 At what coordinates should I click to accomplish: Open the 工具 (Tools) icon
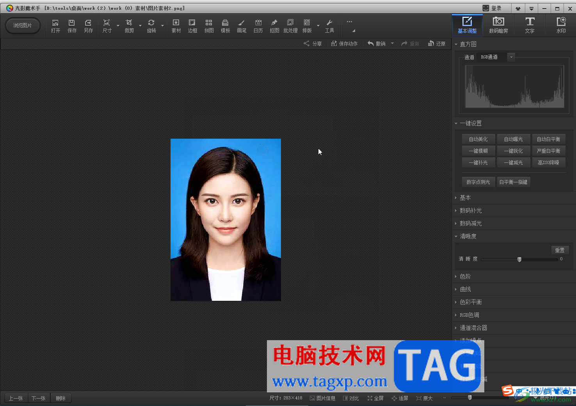[x=329, y=26]
